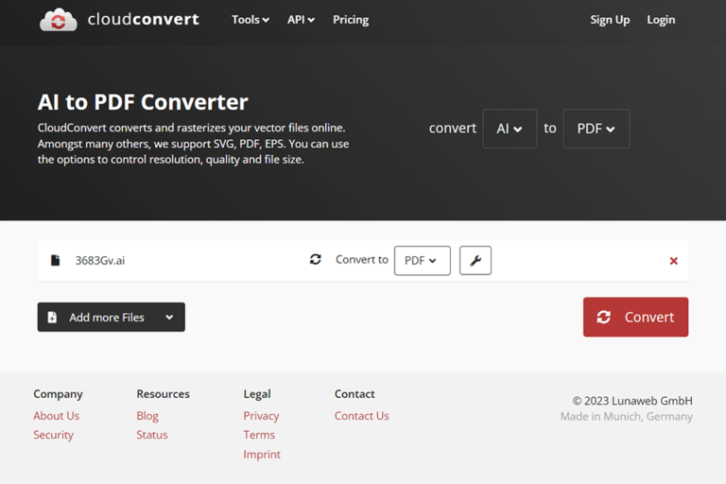726x484 pixels.
Task: Open the Tools menu
Action: [251, 20]
